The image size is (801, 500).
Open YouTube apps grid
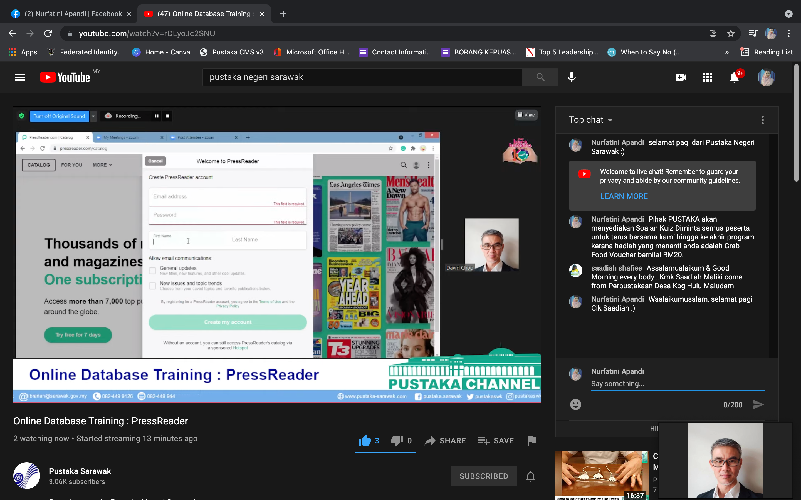[x=707, y=77]
